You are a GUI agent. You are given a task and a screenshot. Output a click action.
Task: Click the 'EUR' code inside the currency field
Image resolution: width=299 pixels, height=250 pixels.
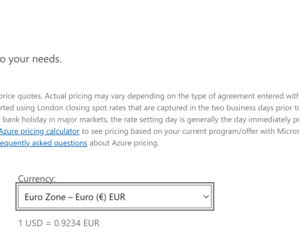(117, 197)
